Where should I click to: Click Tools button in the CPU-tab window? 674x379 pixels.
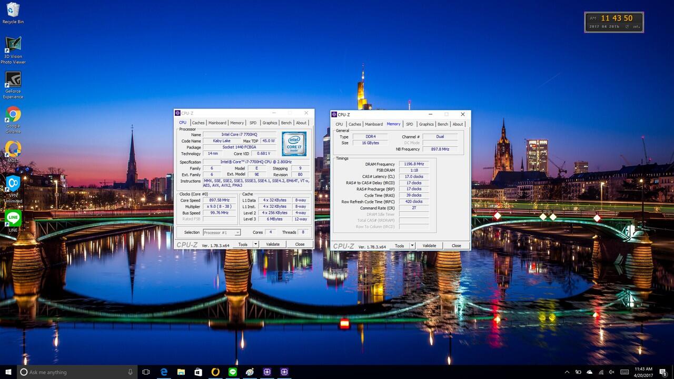(243, 244)
